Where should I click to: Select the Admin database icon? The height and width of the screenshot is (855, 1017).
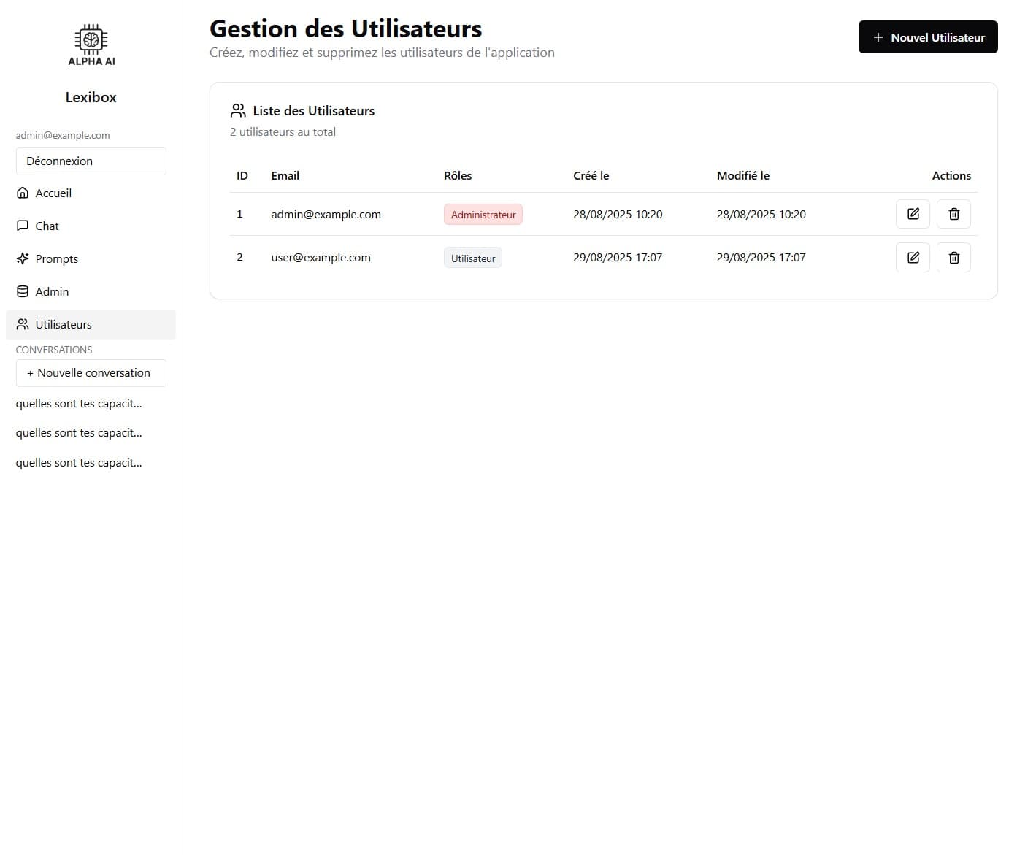pyautogui.click(x=23, y=291)
